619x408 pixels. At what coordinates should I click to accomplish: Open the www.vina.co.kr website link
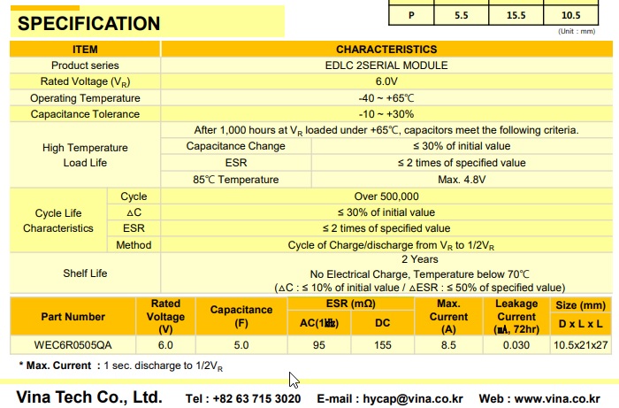(x=557, y=398)
